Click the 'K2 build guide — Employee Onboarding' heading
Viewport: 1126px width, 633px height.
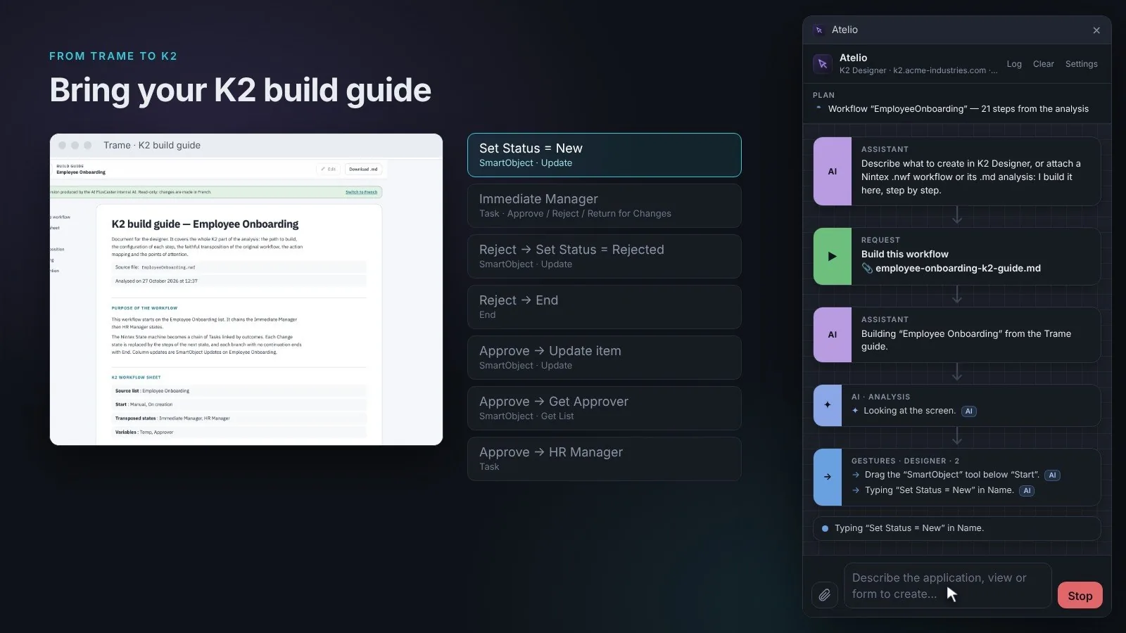[x=205, y=224]
